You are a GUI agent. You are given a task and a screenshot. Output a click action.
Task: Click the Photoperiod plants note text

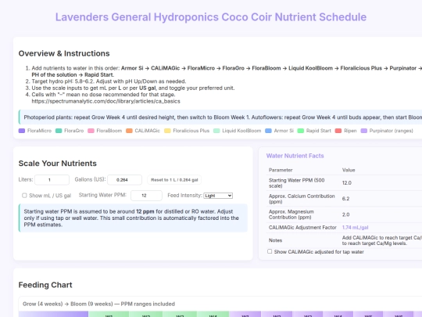tap(223, 117)
